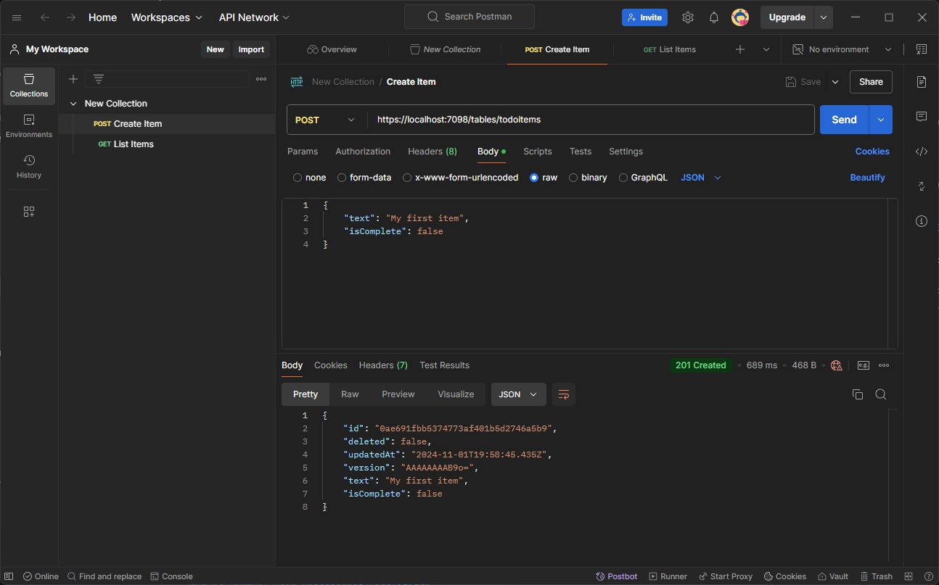
Task: Open the Workspaces dropdown
Action: pyautogui.click(x=167, y=17)
